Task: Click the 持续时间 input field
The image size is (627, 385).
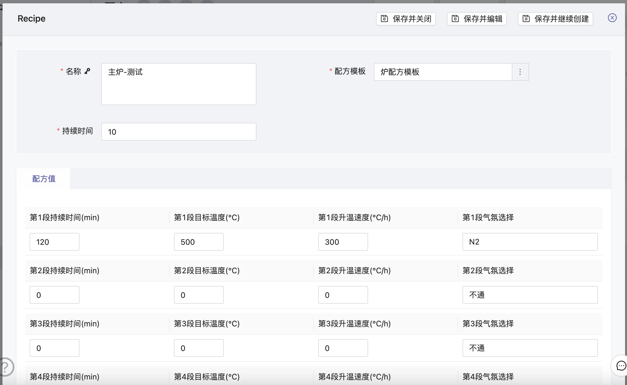Action: click(x=179, y=132)
